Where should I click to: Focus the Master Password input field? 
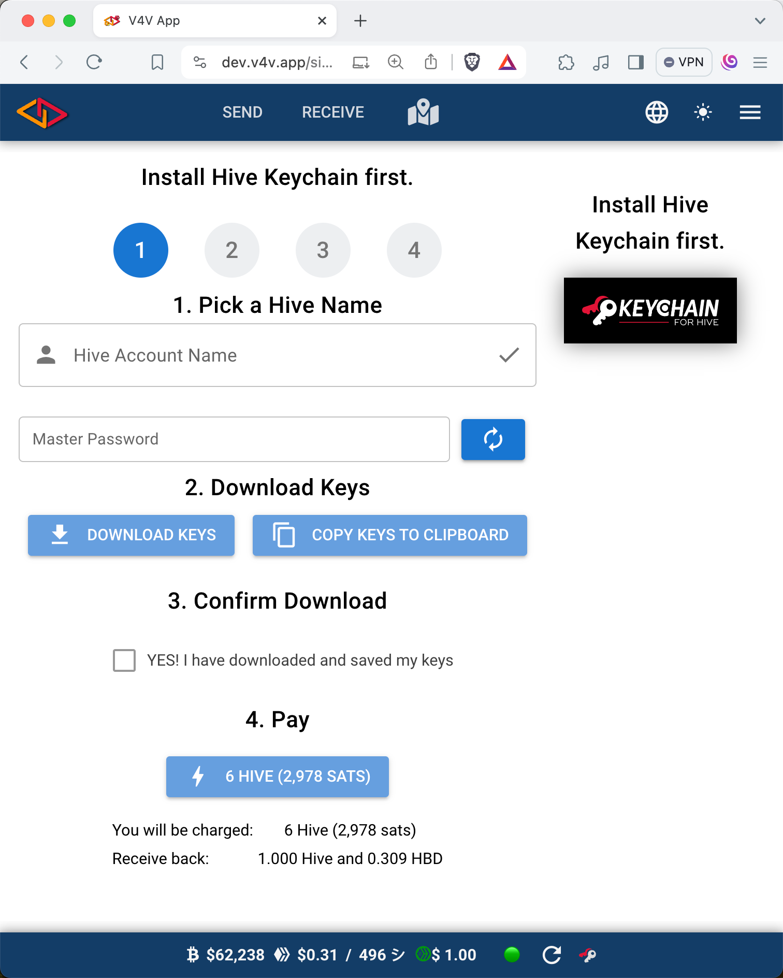[234, 439]
